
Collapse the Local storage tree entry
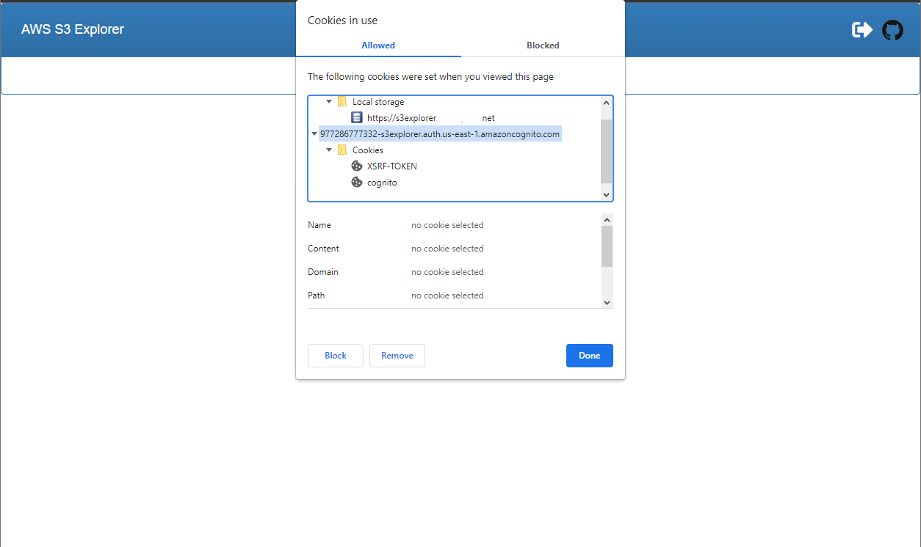pyautogui.click(x=329, y=101)
